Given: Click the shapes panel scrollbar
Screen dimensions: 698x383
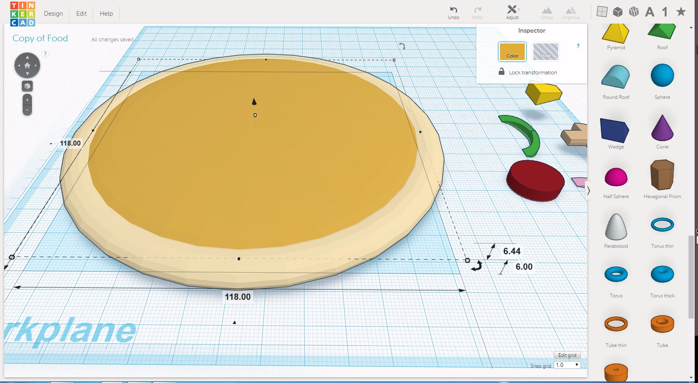Looking at the screenshot, I should tap(691, 277).
